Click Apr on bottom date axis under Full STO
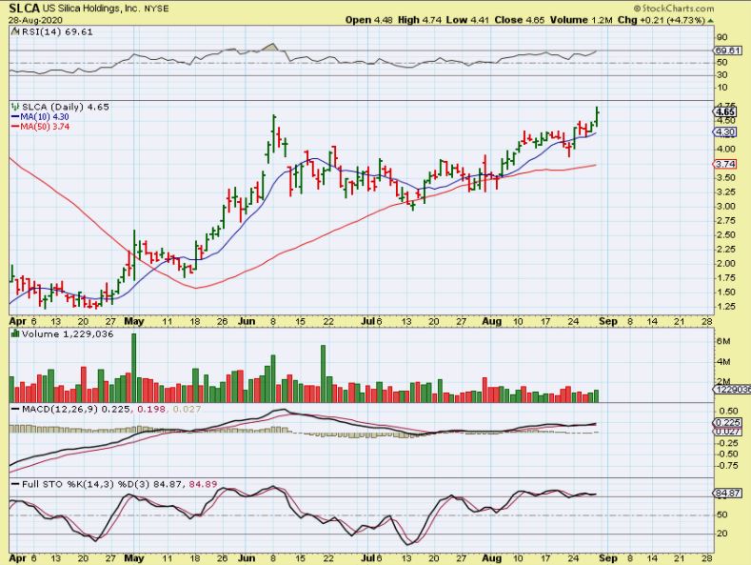Viewport: 751px width, 565px height. [x=17, y=558]
